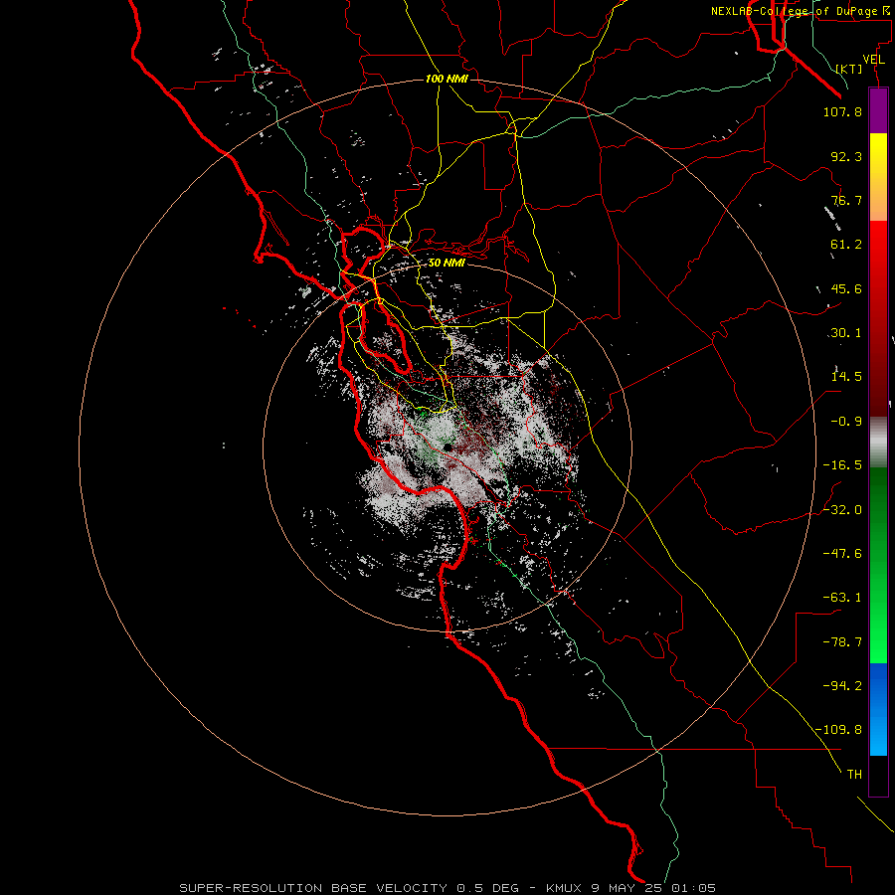The width and height of the screenshot is (895, 895).
Task: Click the "SUPER-RESOLUTION BASE VELOCITY" title text
Action: click(314, 888)
